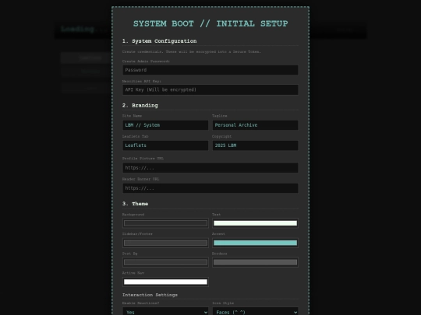Open the Icon Style dropdown showing Faces
This screenshot has width=421, height=315.
(x=255, y=312)
